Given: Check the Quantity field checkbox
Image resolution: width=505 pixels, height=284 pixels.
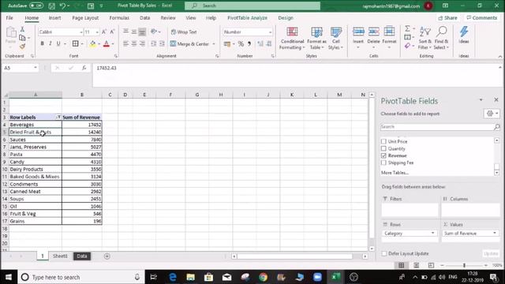Looking at the screenshot, I should pyautogui.click(x=383, y=148).
